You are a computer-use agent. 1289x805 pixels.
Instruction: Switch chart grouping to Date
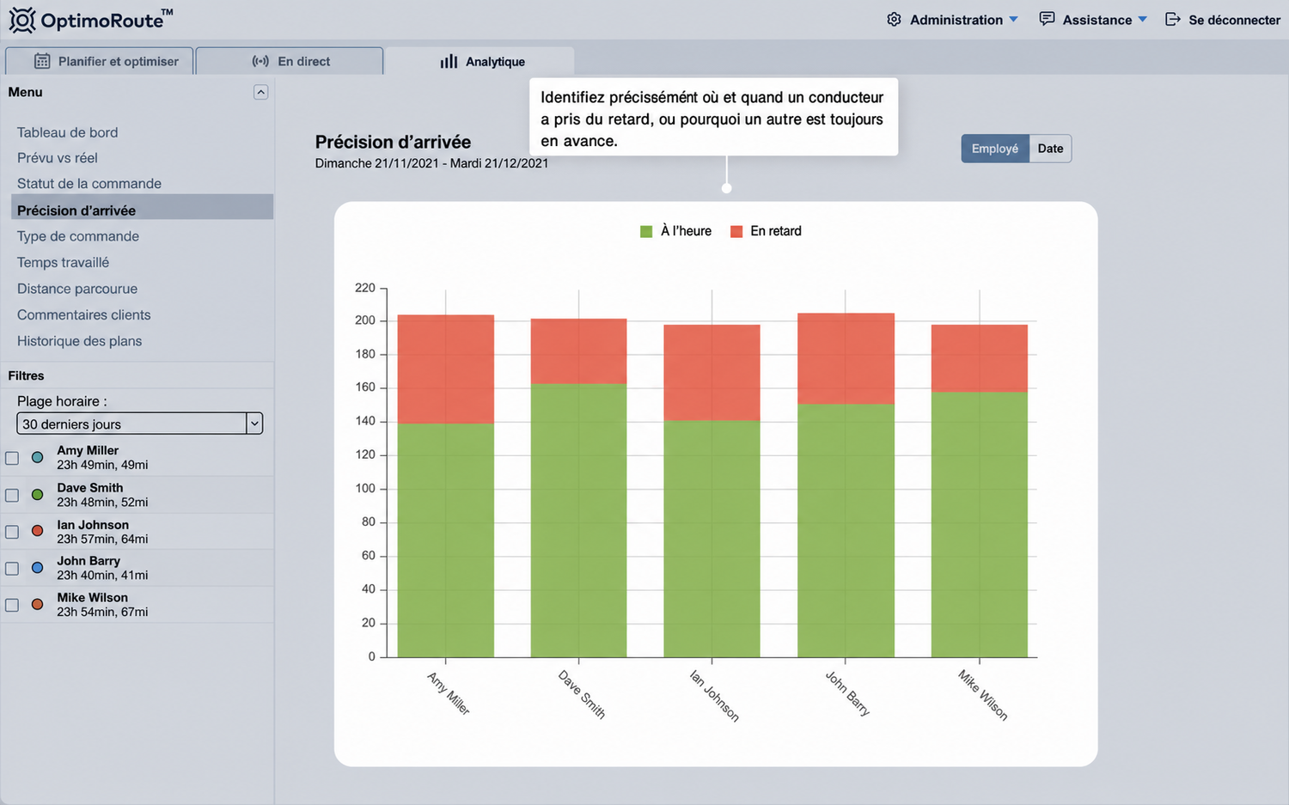coord(1050,149)
